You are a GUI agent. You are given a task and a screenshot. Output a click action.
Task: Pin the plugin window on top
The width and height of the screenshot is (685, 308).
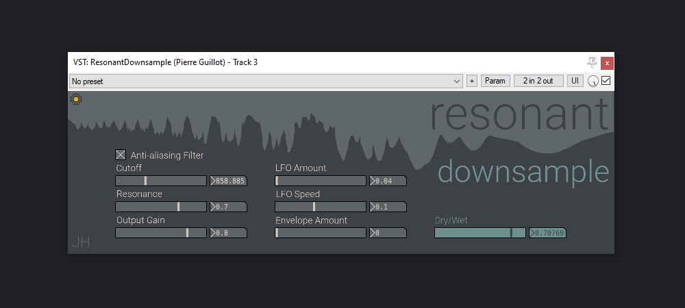pos(592,63)
